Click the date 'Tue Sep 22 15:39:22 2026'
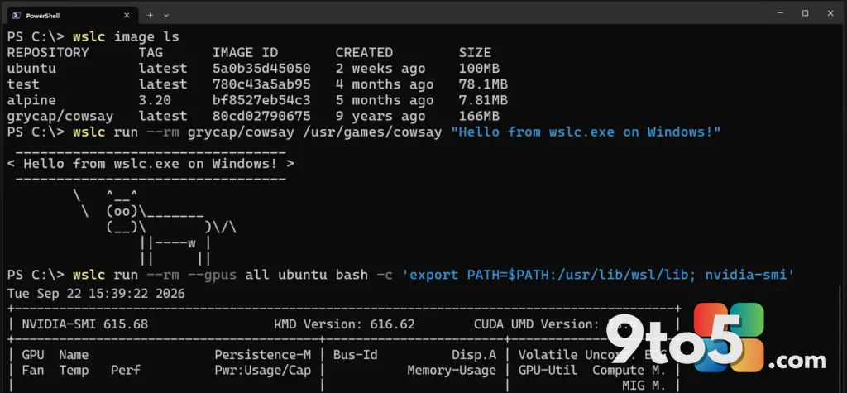This screenshot has width=847, height=393. pos(96,294)
